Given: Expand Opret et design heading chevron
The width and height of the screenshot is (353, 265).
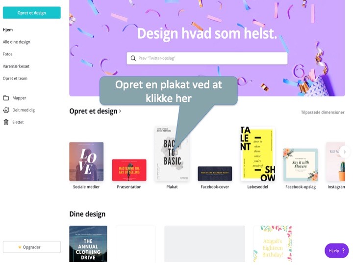Looking at the screenshot, I should (x=120, y=111).
